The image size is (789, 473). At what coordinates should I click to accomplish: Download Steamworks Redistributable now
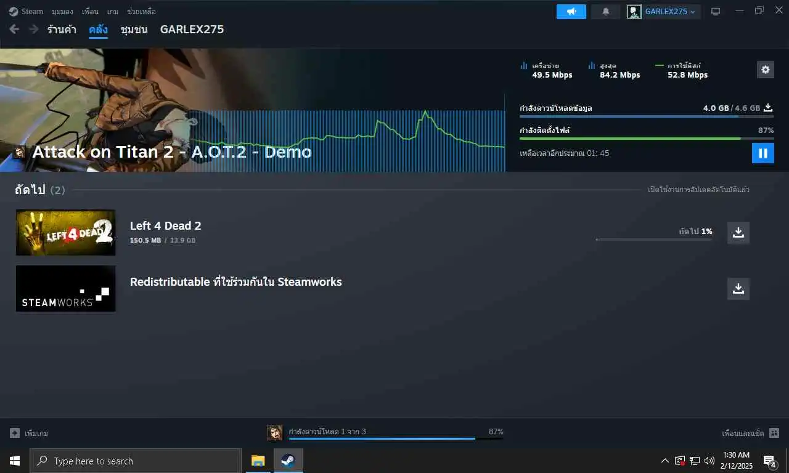point(738,288)
